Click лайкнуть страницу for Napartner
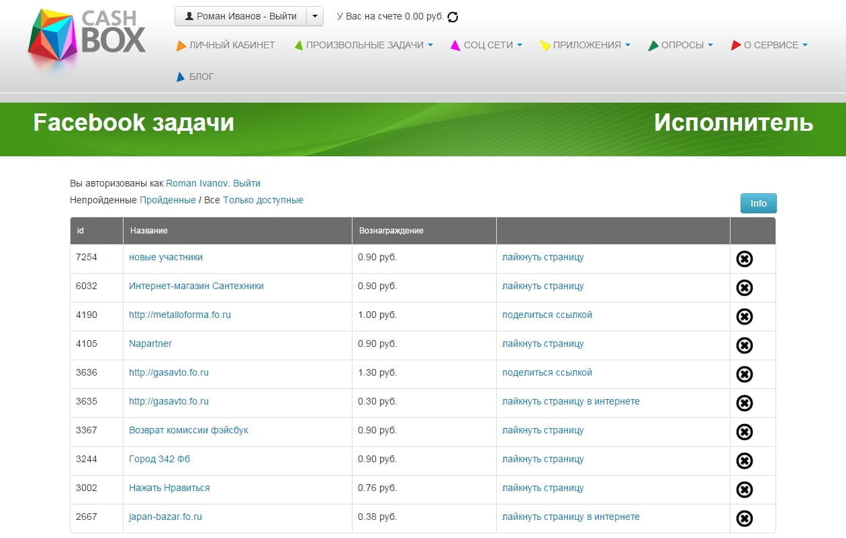 [543, 343]
